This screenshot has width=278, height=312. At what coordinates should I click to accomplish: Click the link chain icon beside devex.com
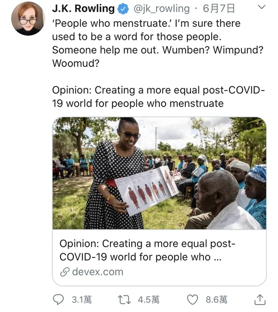coord(65,272)
